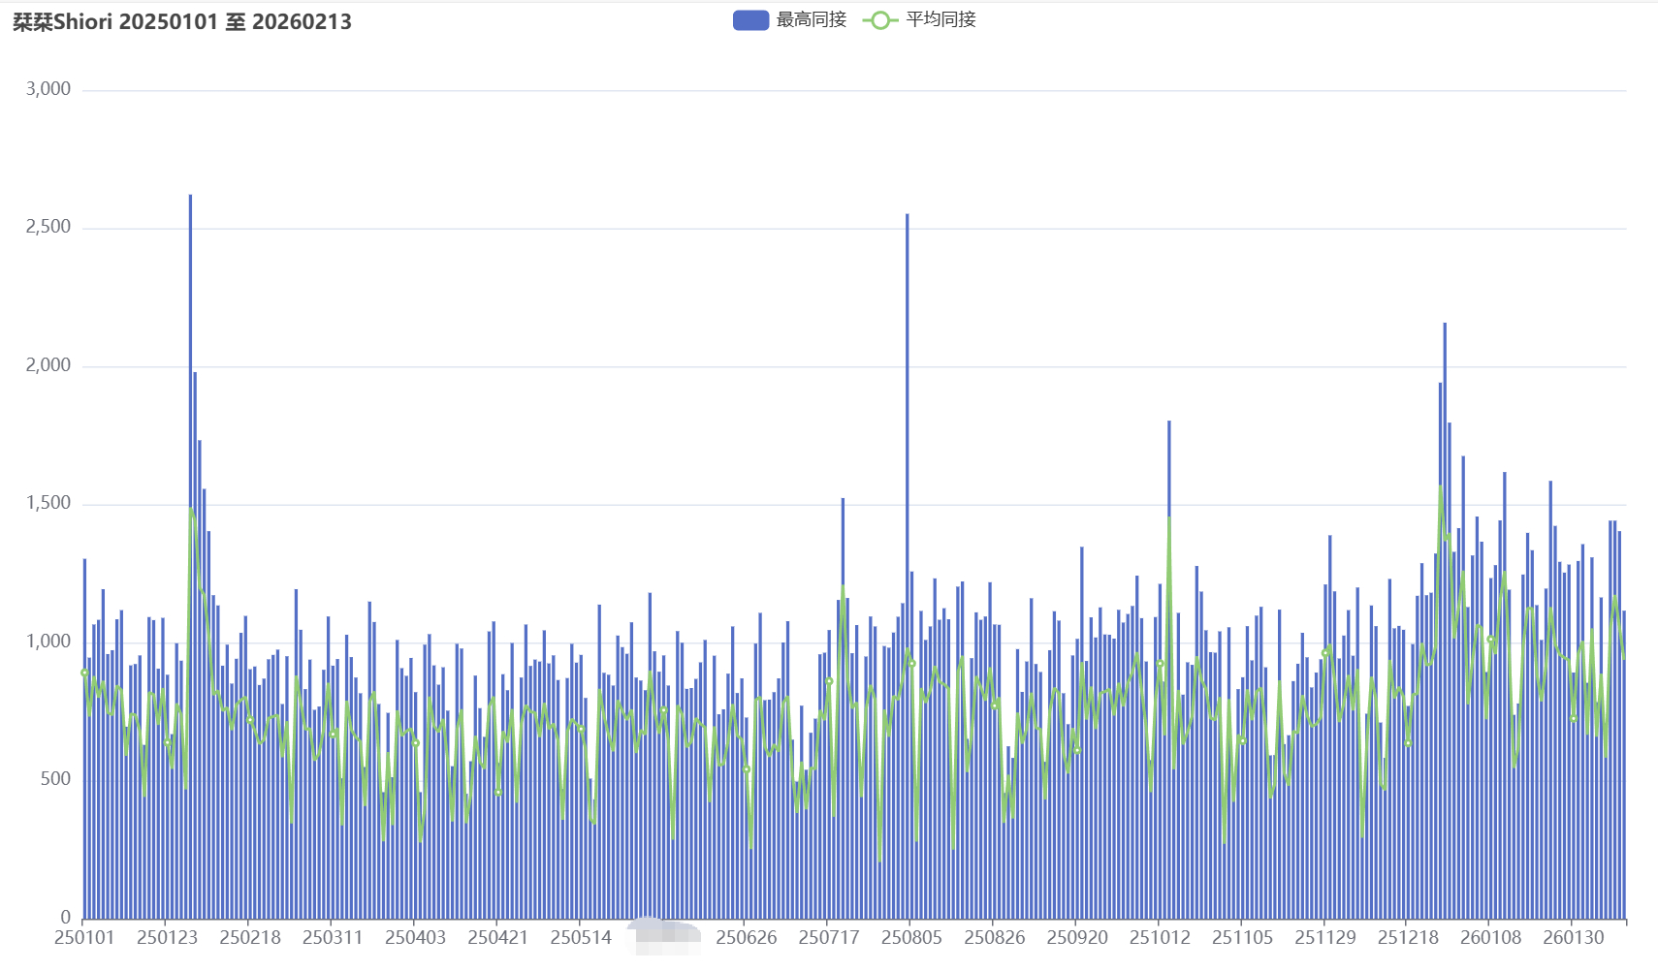
Task: Toggle the 最高同接 legend series
Action: [x=811, y=19]
